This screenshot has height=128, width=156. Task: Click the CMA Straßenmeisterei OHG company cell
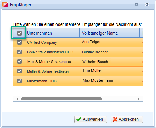pyautogui.click(x=52, y=52)
